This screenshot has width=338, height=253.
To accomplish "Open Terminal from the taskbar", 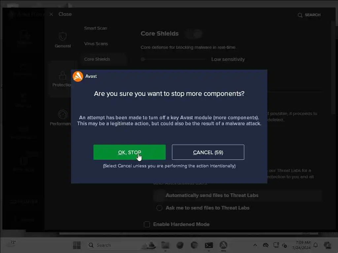I will 209,245.
